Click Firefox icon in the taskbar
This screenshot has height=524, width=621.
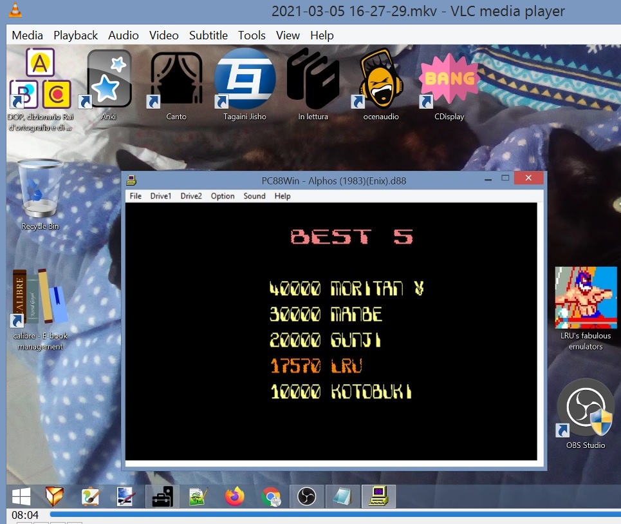235,496
